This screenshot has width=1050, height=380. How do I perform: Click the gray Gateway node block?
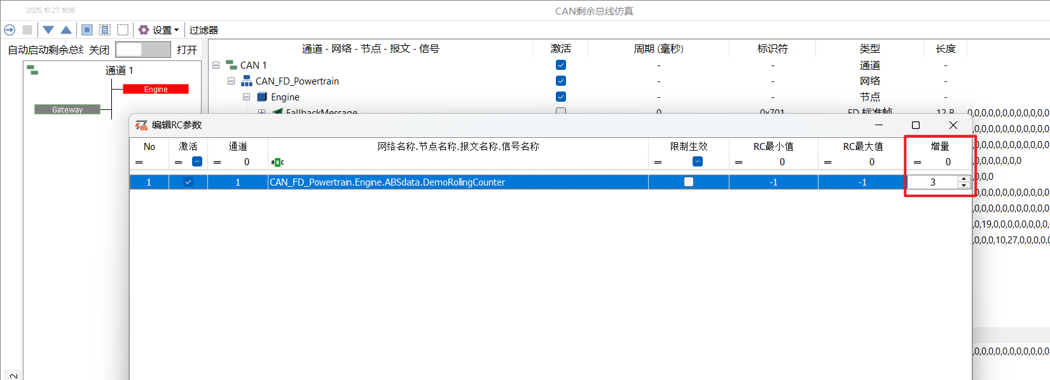coord(67,110)
